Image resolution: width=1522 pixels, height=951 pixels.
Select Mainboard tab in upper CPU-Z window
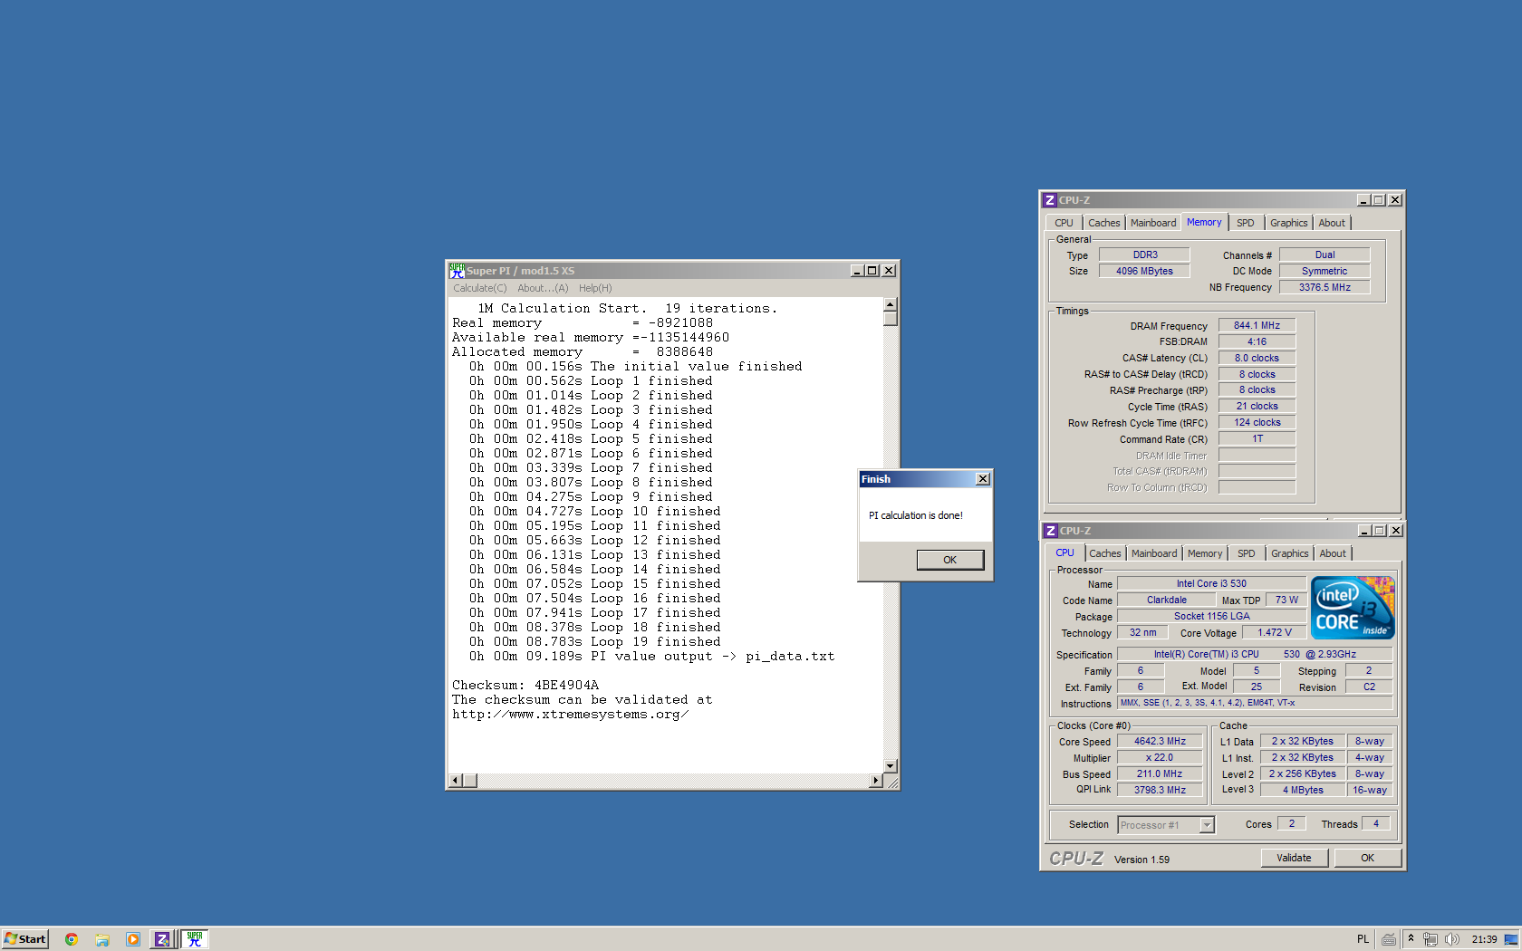1153,223
